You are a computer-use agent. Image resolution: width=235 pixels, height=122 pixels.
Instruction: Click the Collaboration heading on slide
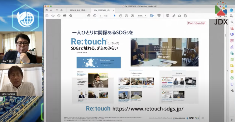click(136, 73)
